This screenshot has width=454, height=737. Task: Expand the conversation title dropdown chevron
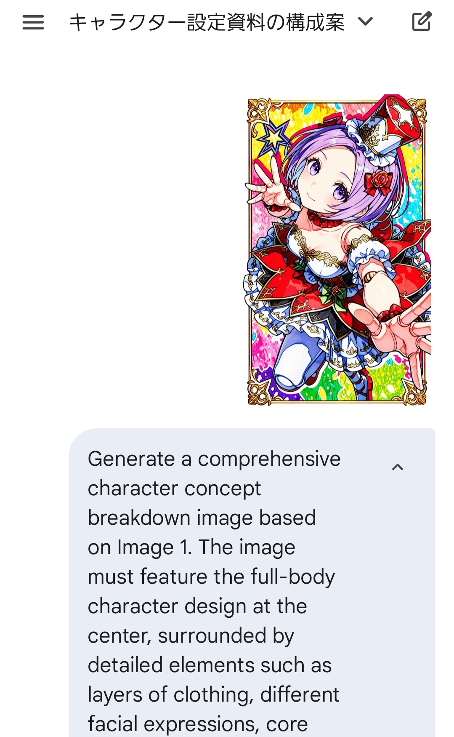click(x=365, y=21)
